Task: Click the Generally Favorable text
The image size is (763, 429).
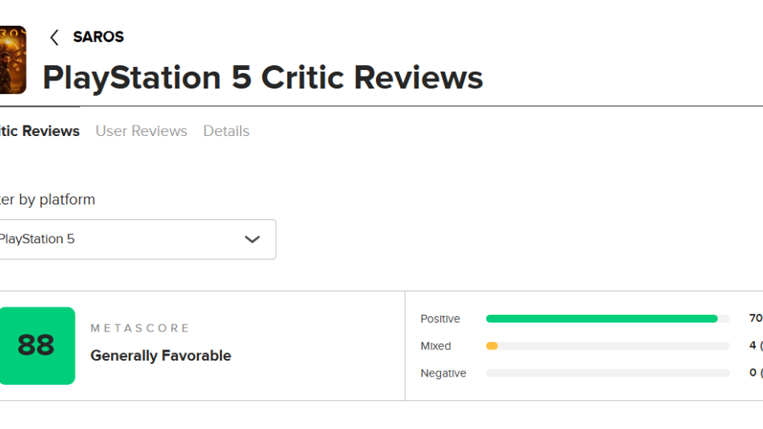Action: coord(161,356)
